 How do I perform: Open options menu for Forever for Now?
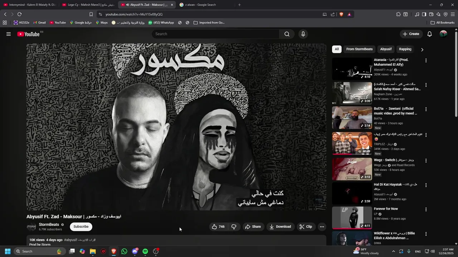click(x=426, y=210)
